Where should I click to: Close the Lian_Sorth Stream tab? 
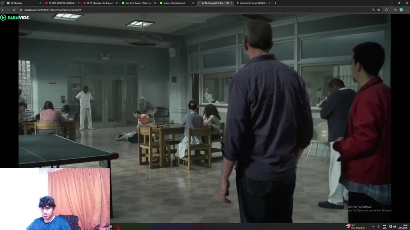point(155,3)
